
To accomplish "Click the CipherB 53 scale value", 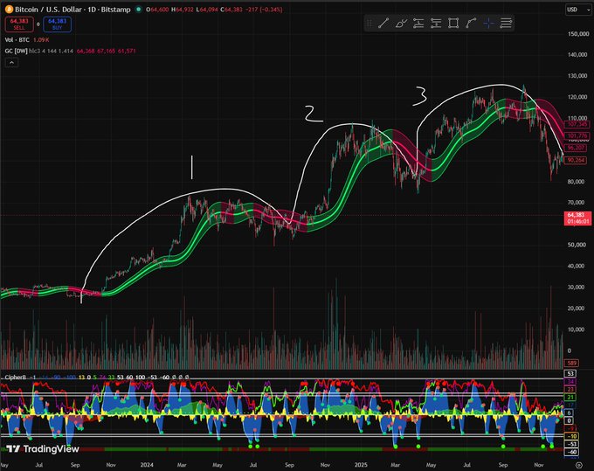I will point(571,374).
